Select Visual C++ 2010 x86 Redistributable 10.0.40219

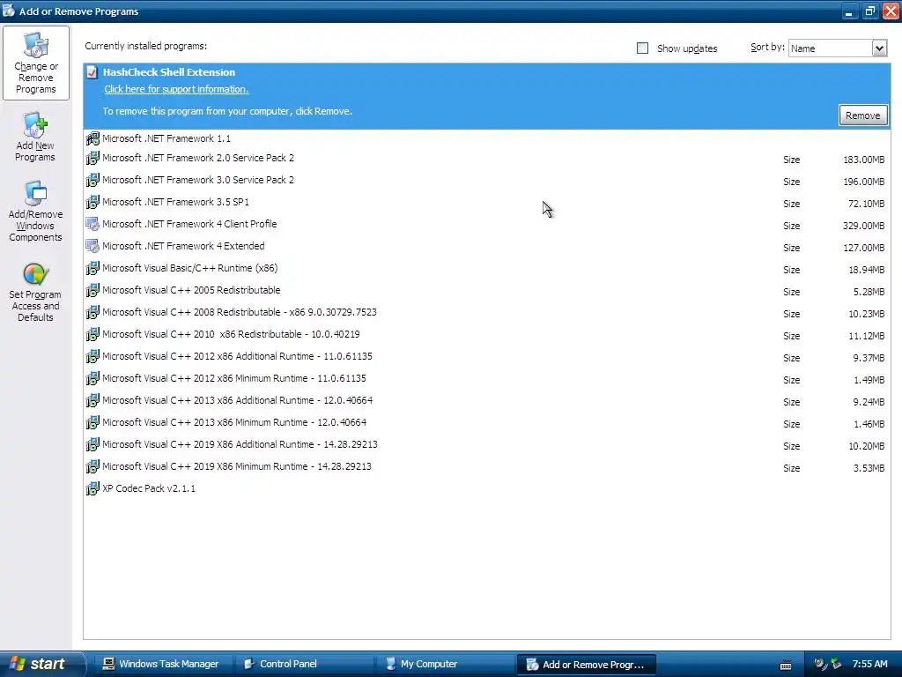pyautogui.click(x=486, y=334)
